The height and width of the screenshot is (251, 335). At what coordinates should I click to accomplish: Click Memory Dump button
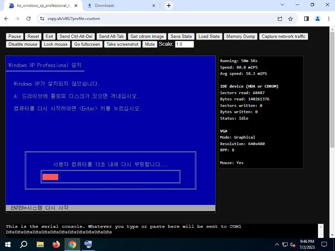pyautogui.click(x=240, y=36)
